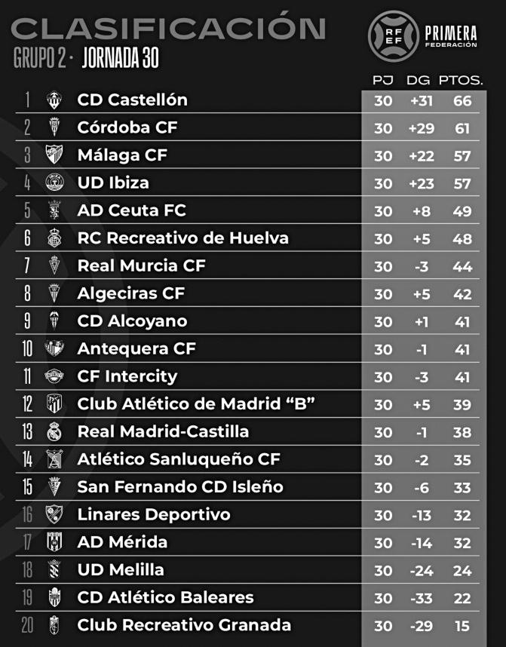Select the Club Recreativo Granada name
Viewport: 506px width, 647px height.
coord(184,625)
